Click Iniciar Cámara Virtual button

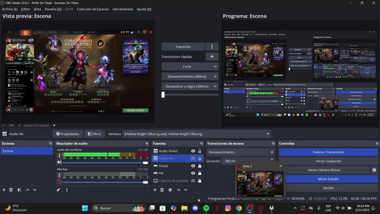[x=324, y=170]
